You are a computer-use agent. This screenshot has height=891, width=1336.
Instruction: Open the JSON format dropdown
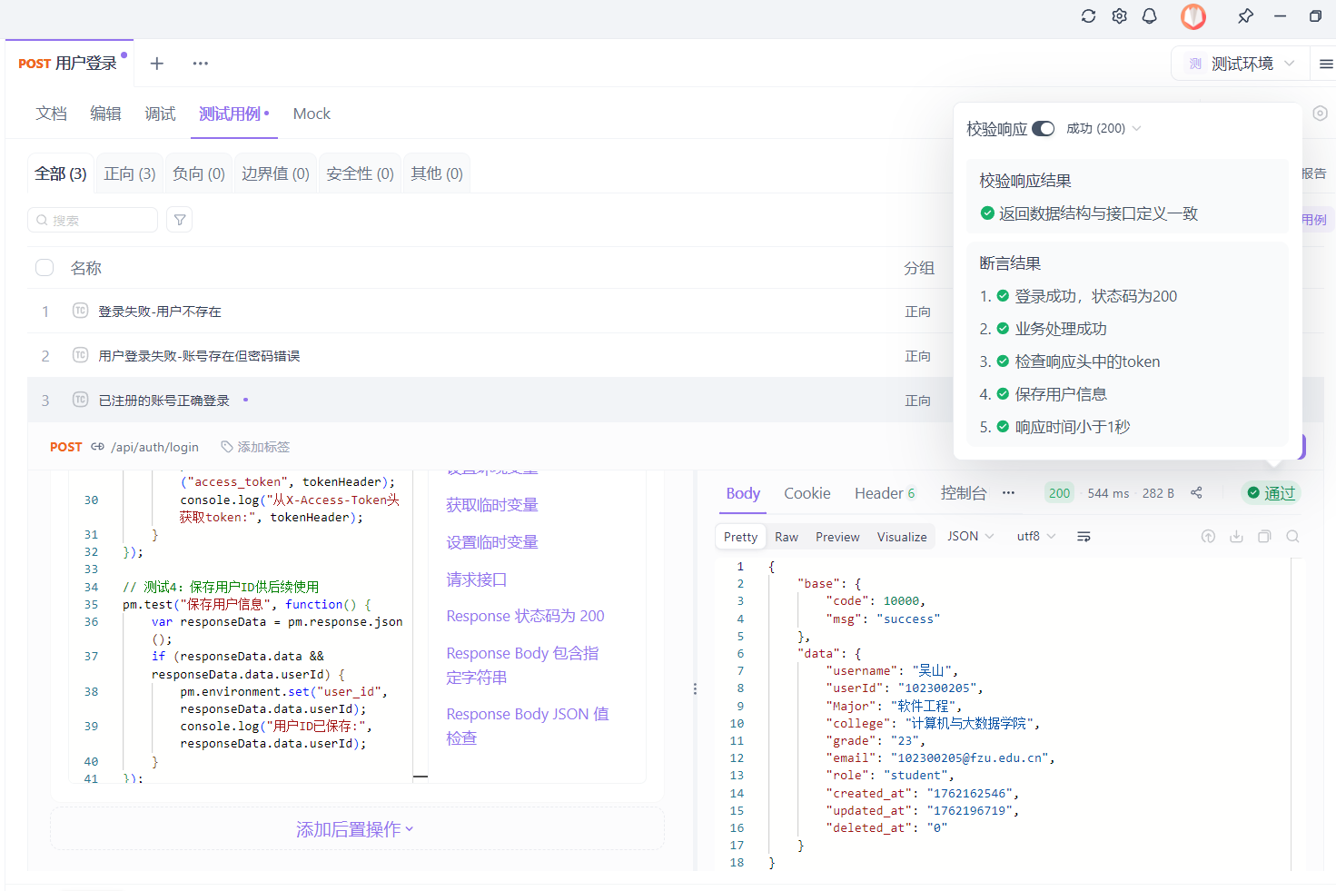[970, 537]
